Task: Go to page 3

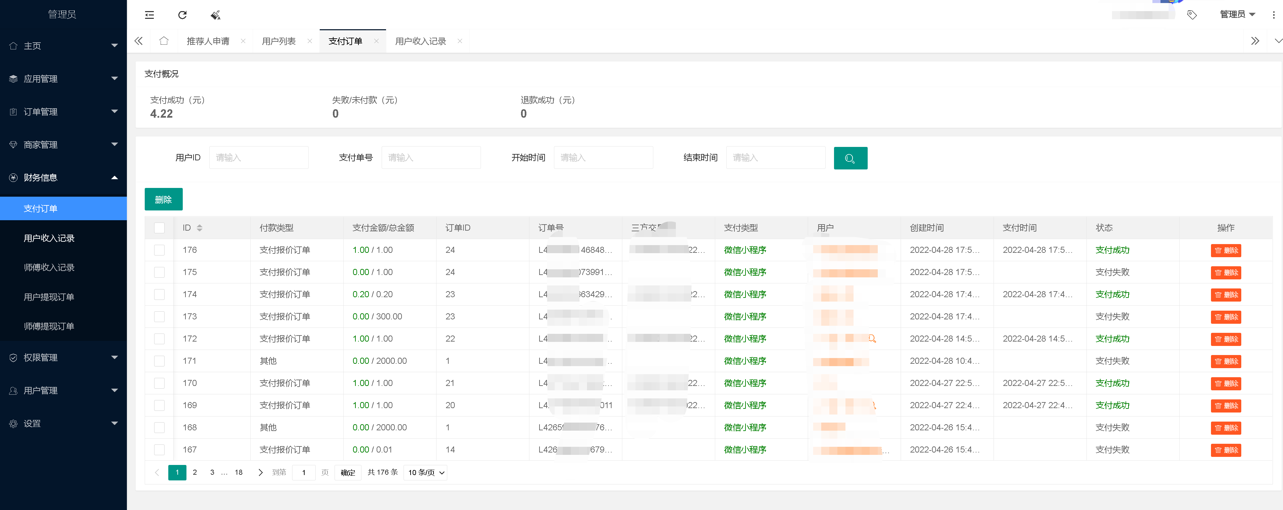Action: pos(212,472)
